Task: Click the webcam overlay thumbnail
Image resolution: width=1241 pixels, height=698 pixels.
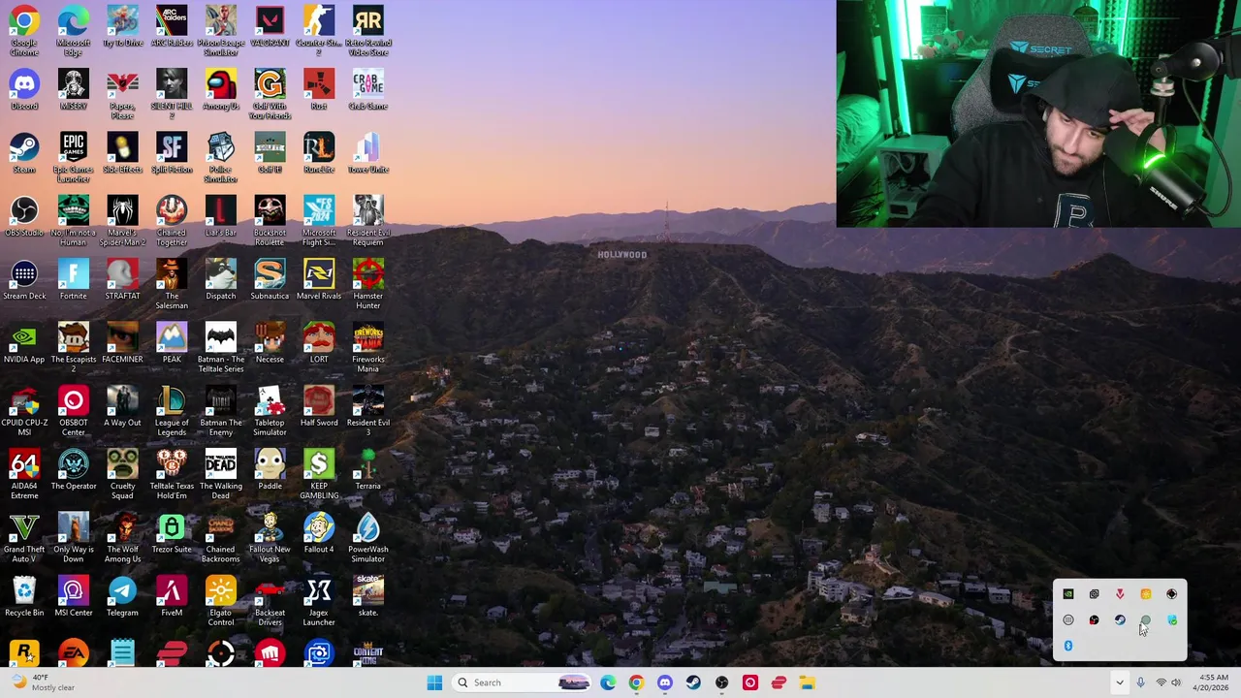Action: tap(1038, 113)
